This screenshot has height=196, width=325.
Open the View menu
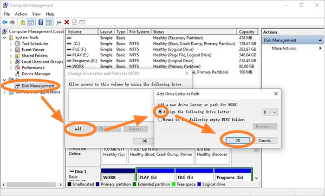pyautogui.click(x=36, y=14)
